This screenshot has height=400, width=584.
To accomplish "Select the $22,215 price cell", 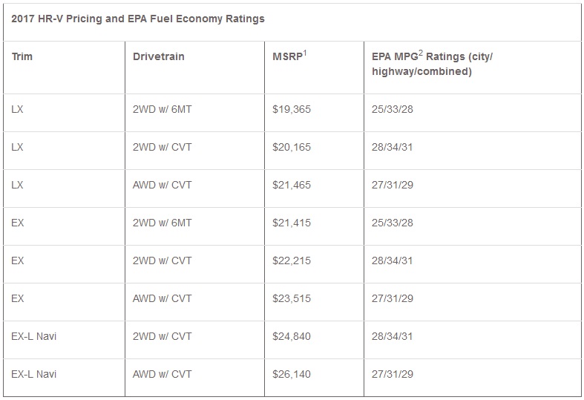I will pos(292,260).
